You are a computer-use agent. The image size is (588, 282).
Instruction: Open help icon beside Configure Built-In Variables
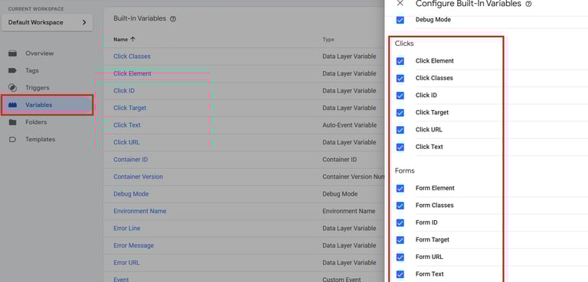pos(529,4)
